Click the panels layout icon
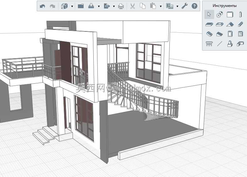Image resolution: width=247 pixels, height=177 pixels. [x=170, y=6]
